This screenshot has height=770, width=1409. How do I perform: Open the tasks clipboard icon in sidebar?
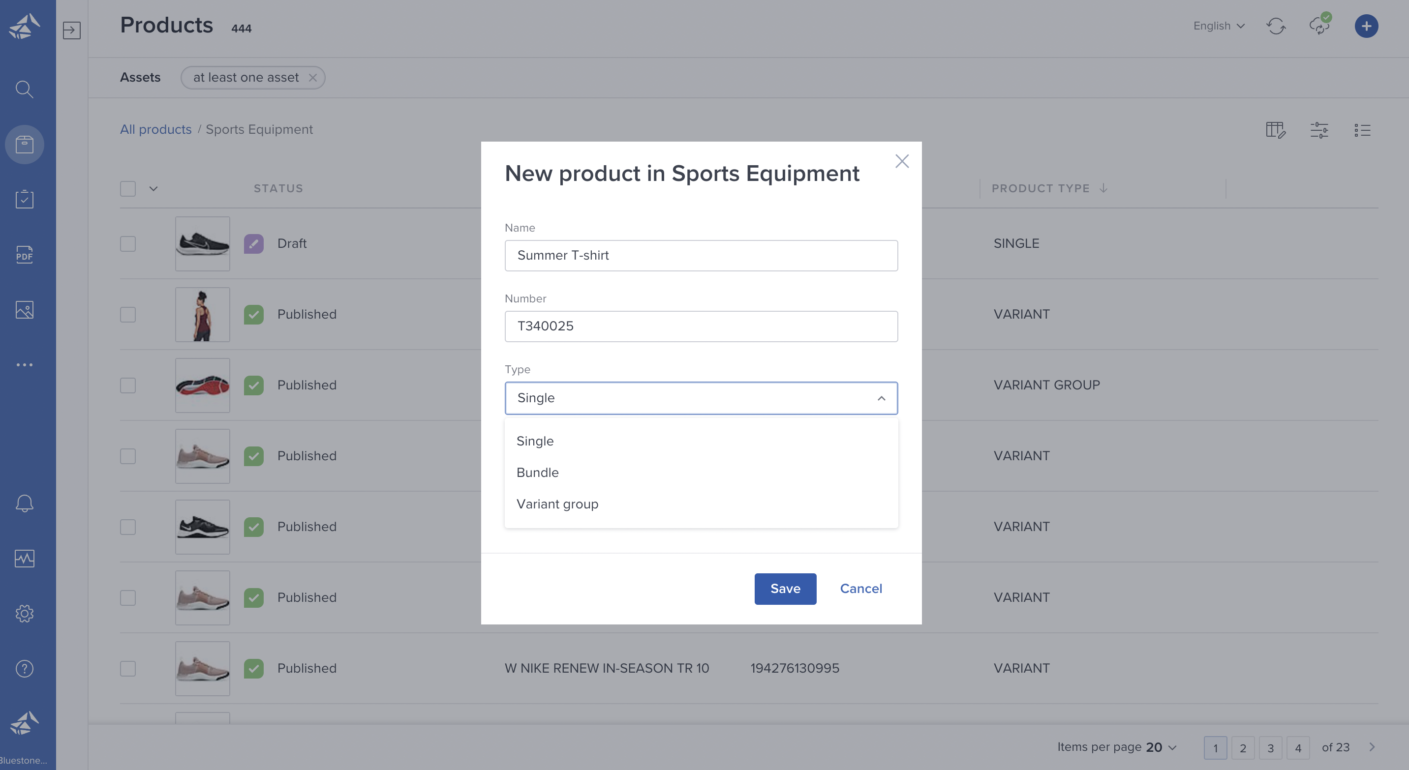(24, 199)
